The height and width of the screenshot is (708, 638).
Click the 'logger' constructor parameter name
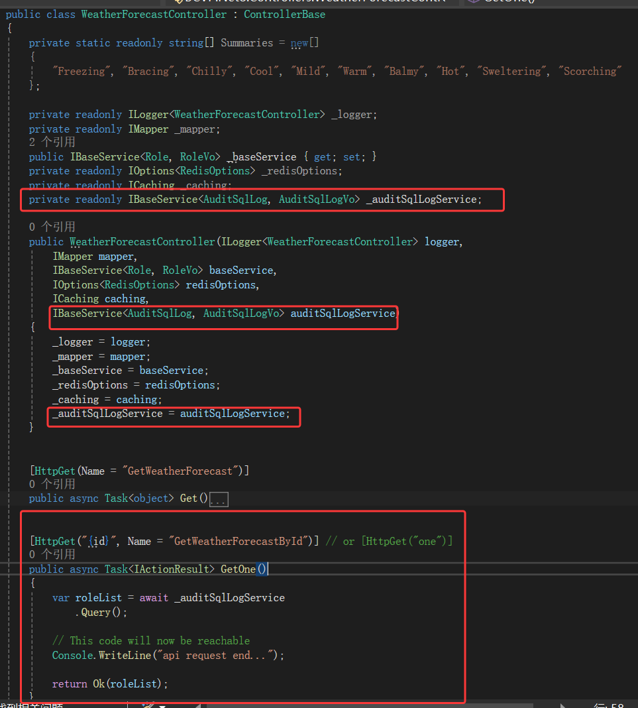pyautogui.click(x=442, y=242)
